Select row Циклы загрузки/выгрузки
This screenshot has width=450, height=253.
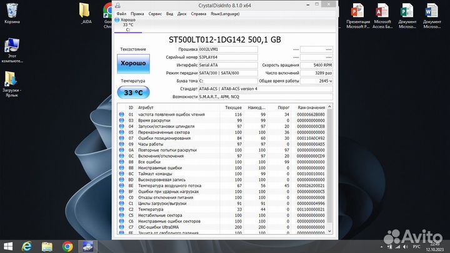pyautogui.click(x=222, y=204)
